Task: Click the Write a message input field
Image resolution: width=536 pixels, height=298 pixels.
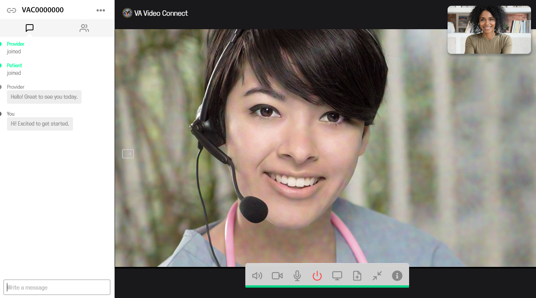Action: [57, 287]
